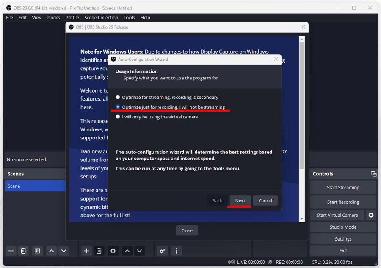Open Settings from the Controls dock
This screenshot has width=381, height=268.
[x=343, y=239]
